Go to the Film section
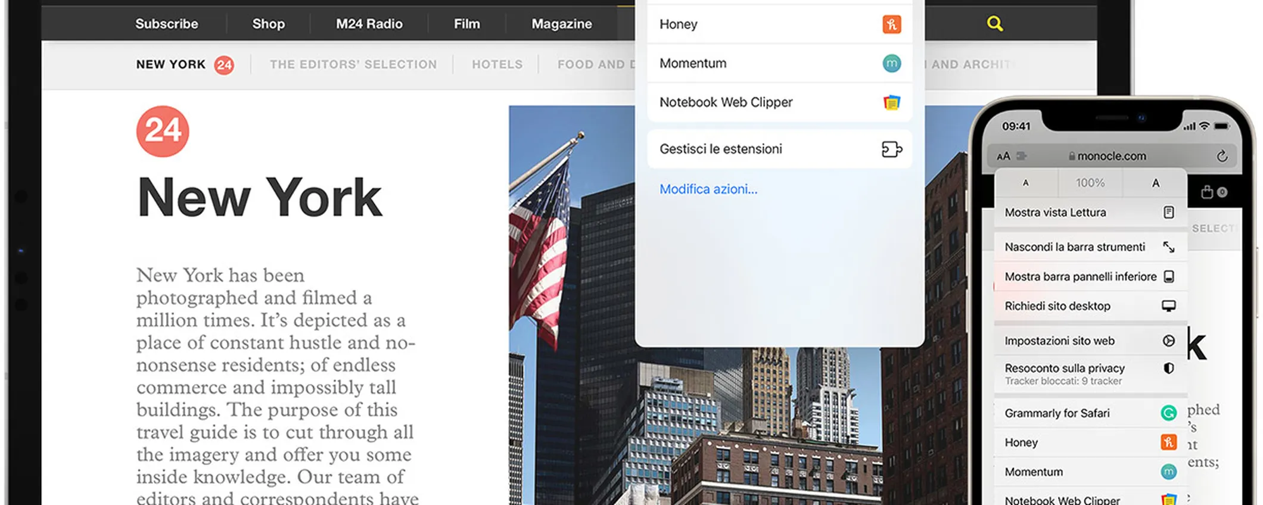The width and height of the screenshot is (1263, 505). coord(466,24)
